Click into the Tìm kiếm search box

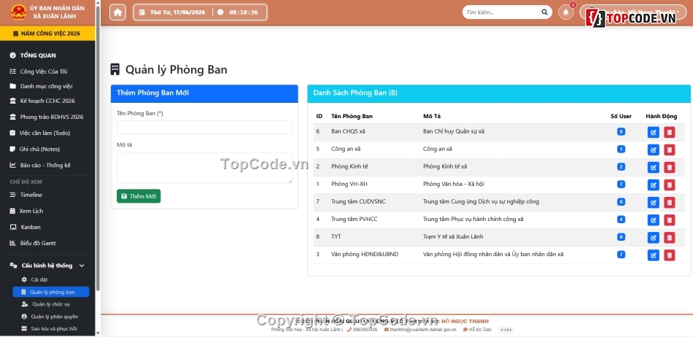(x=500, y=12)
